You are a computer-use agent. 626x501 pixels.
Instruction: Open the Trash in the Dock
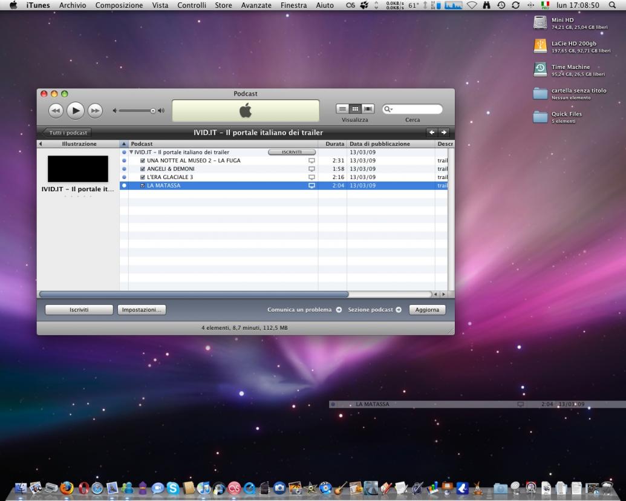[x=607, y=488]
